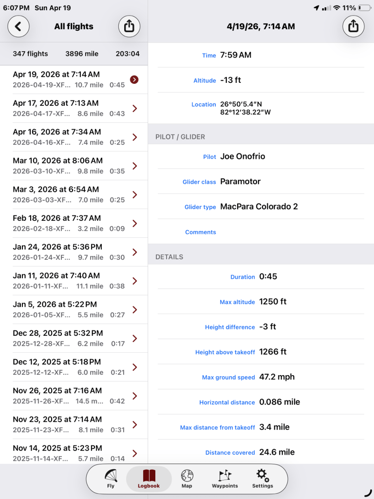Viewport: 374px width, 499px height.
Task: Select the Feb 18, 2026 flight entry
Action: (68, 223)
